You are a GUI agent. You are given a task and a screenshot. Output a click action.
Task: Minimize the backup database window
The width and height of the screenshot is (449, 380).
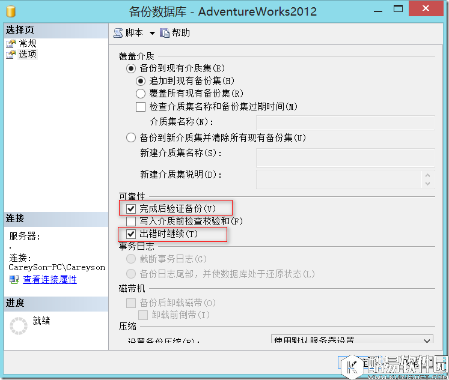(378, 11)
